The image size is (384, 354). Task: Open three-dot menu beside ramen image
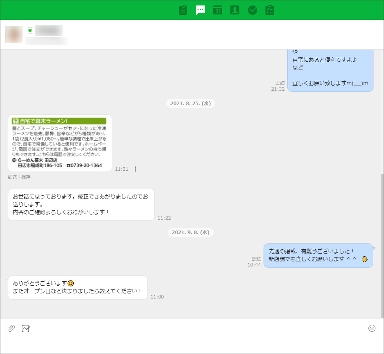coord(136,169)
